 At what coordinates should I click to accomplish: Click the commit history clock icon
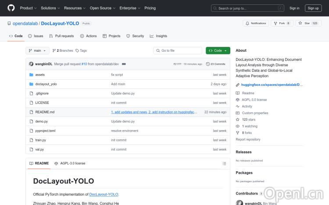tap(207, 64)
